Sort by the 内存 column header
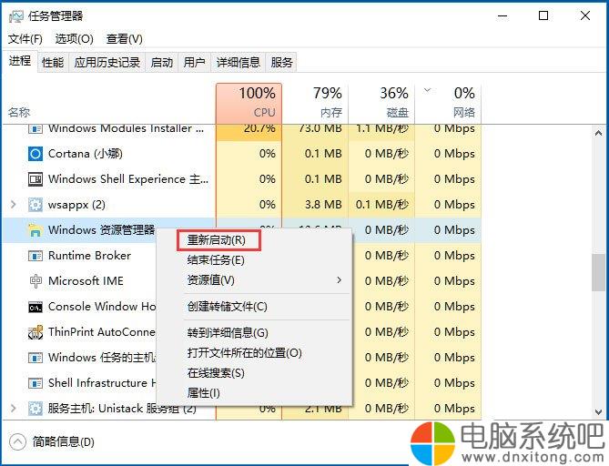The height and width of the screenshot is (466, 609). (315, 103)
